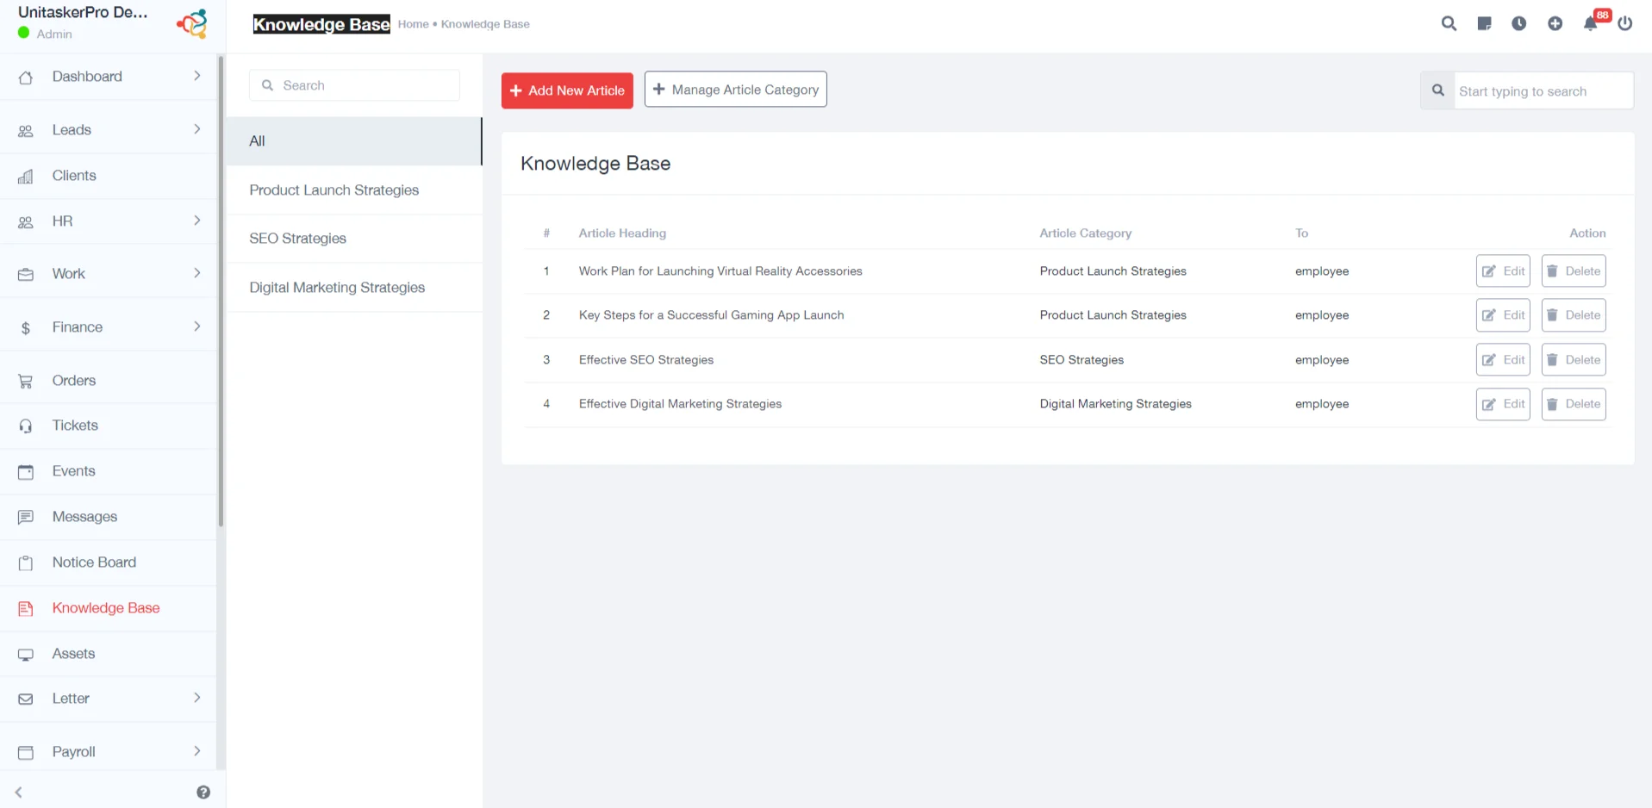Viewport: 1652px width, 808px height.
Task: Click the Article Heading column header
Action: [x=622, y=233]
